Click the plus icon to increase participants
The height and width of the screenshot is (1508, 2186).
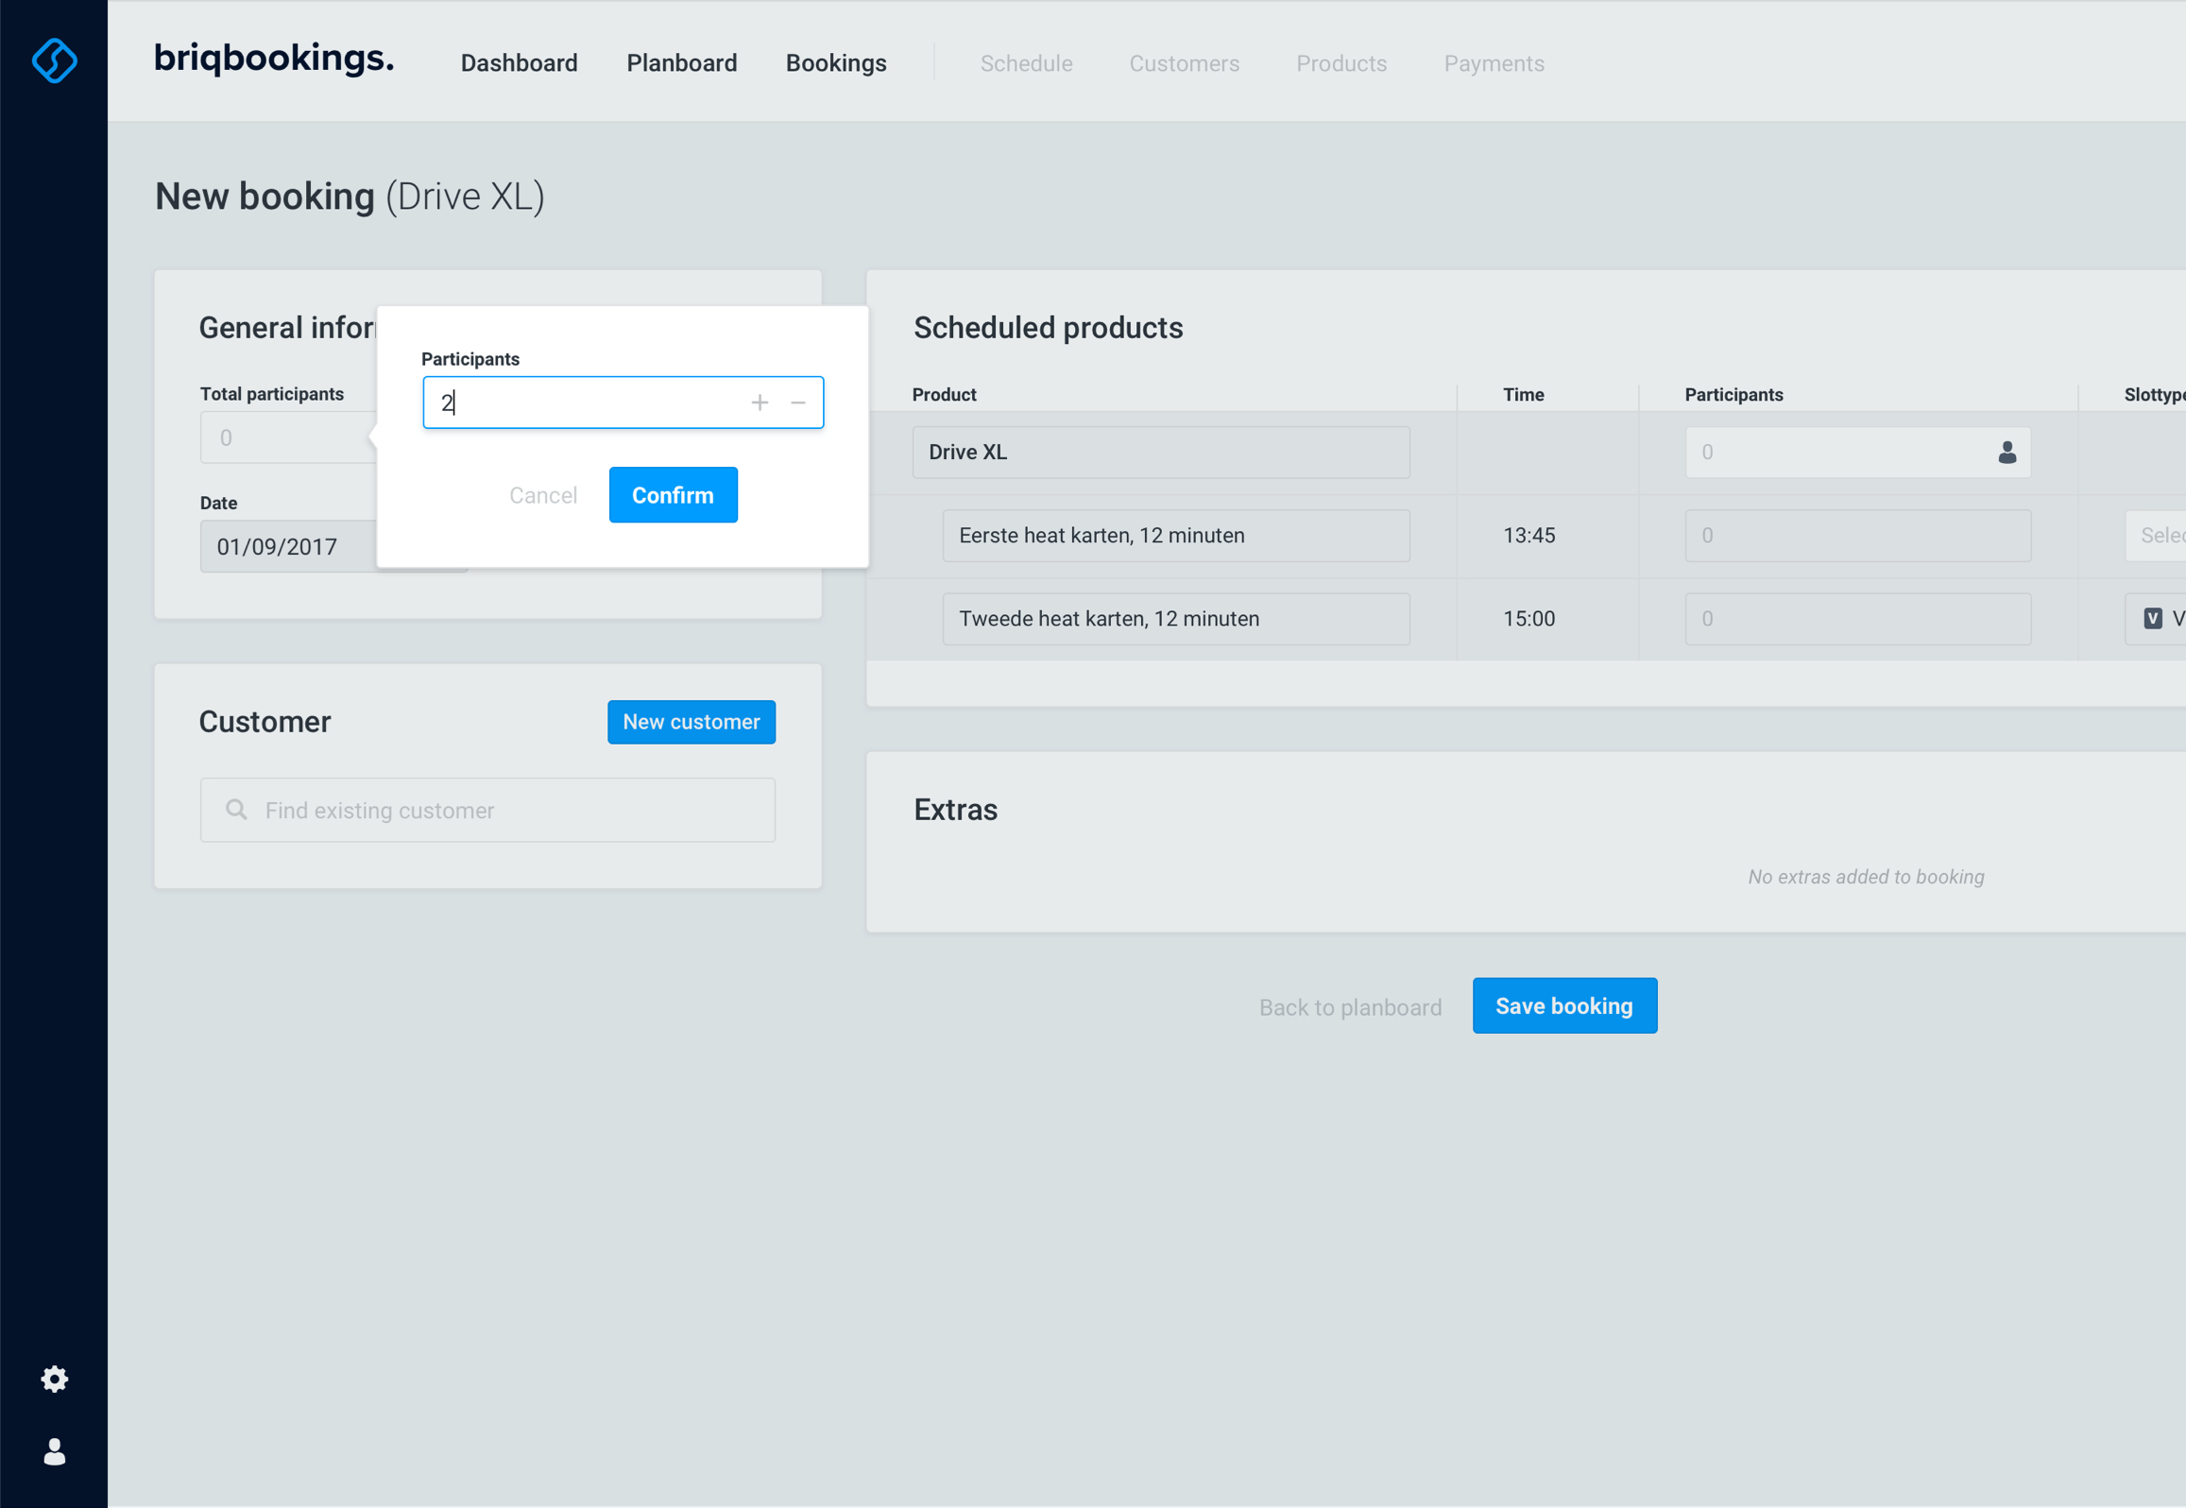click(760, 403)
